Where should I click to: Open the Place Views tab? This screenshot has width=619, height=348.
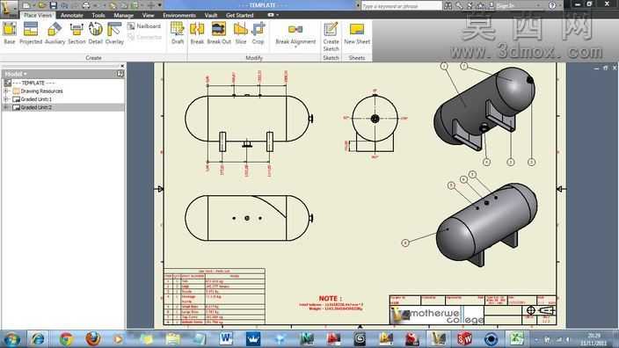pos(38,15)
